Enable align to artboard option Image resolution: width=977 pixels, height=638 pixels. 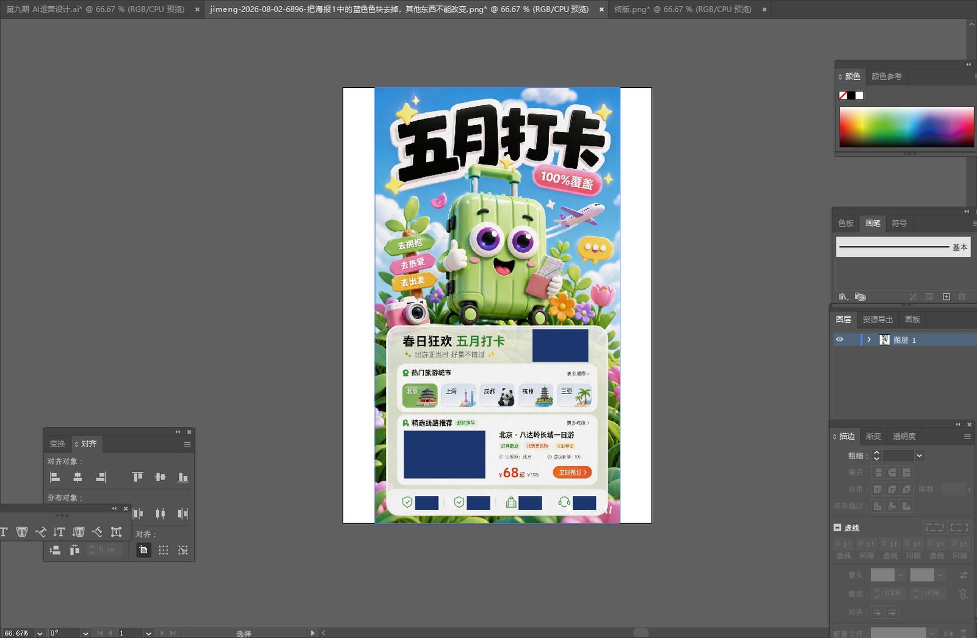143,550
